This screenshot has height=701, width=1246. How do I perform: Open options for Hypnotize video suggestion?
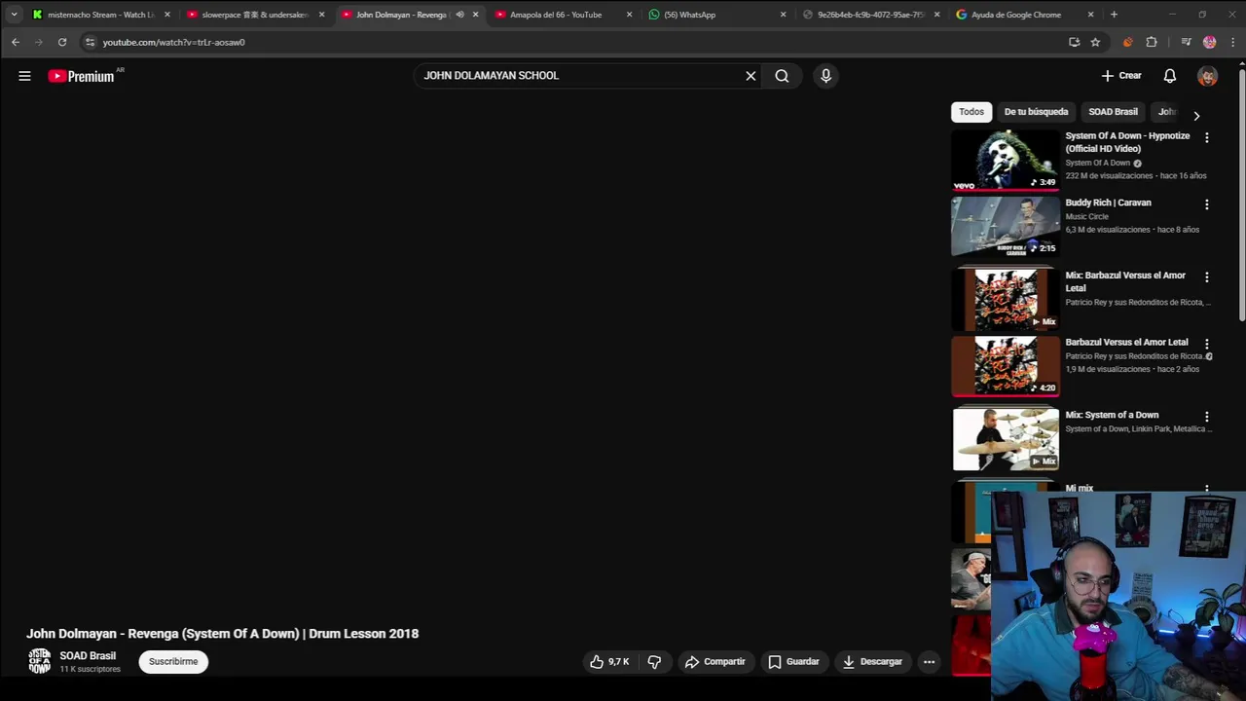click(1206, 138)
